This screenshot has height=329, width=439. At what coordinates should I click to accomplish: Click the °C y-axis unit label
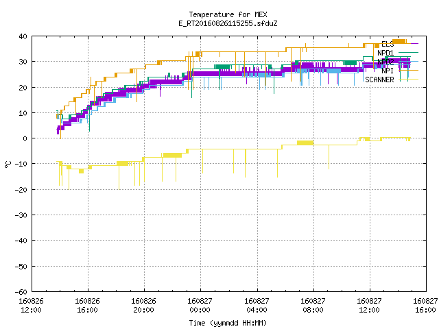point(8,164)
